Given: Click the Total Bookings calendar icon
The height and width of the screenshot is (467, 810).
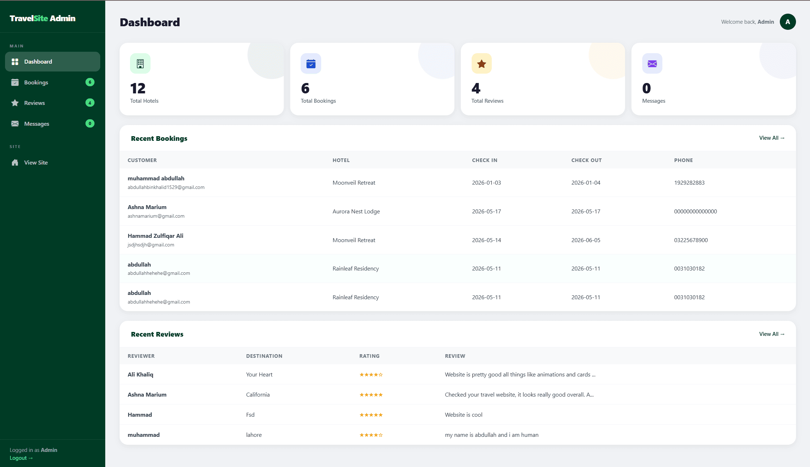Looking at the screenshot, I should point(311,64).
